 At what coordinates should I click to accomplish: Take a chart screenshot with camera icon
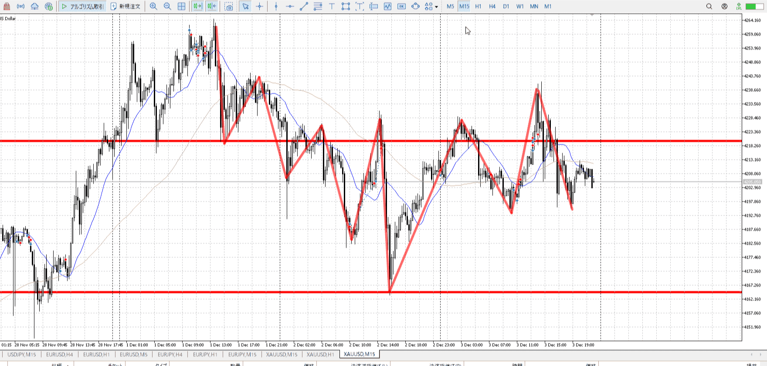229,7
